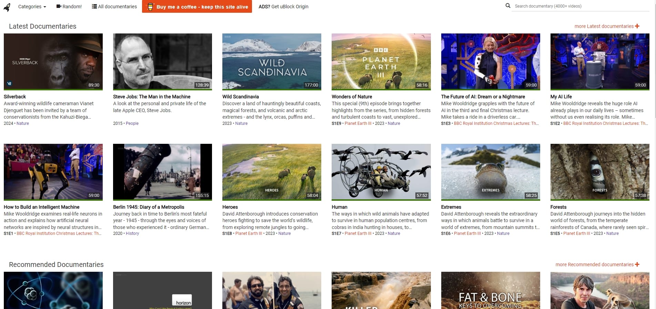Click the VR badge on Silverback thumbnail
Screen dimensions: 656x309
(9, 83)
